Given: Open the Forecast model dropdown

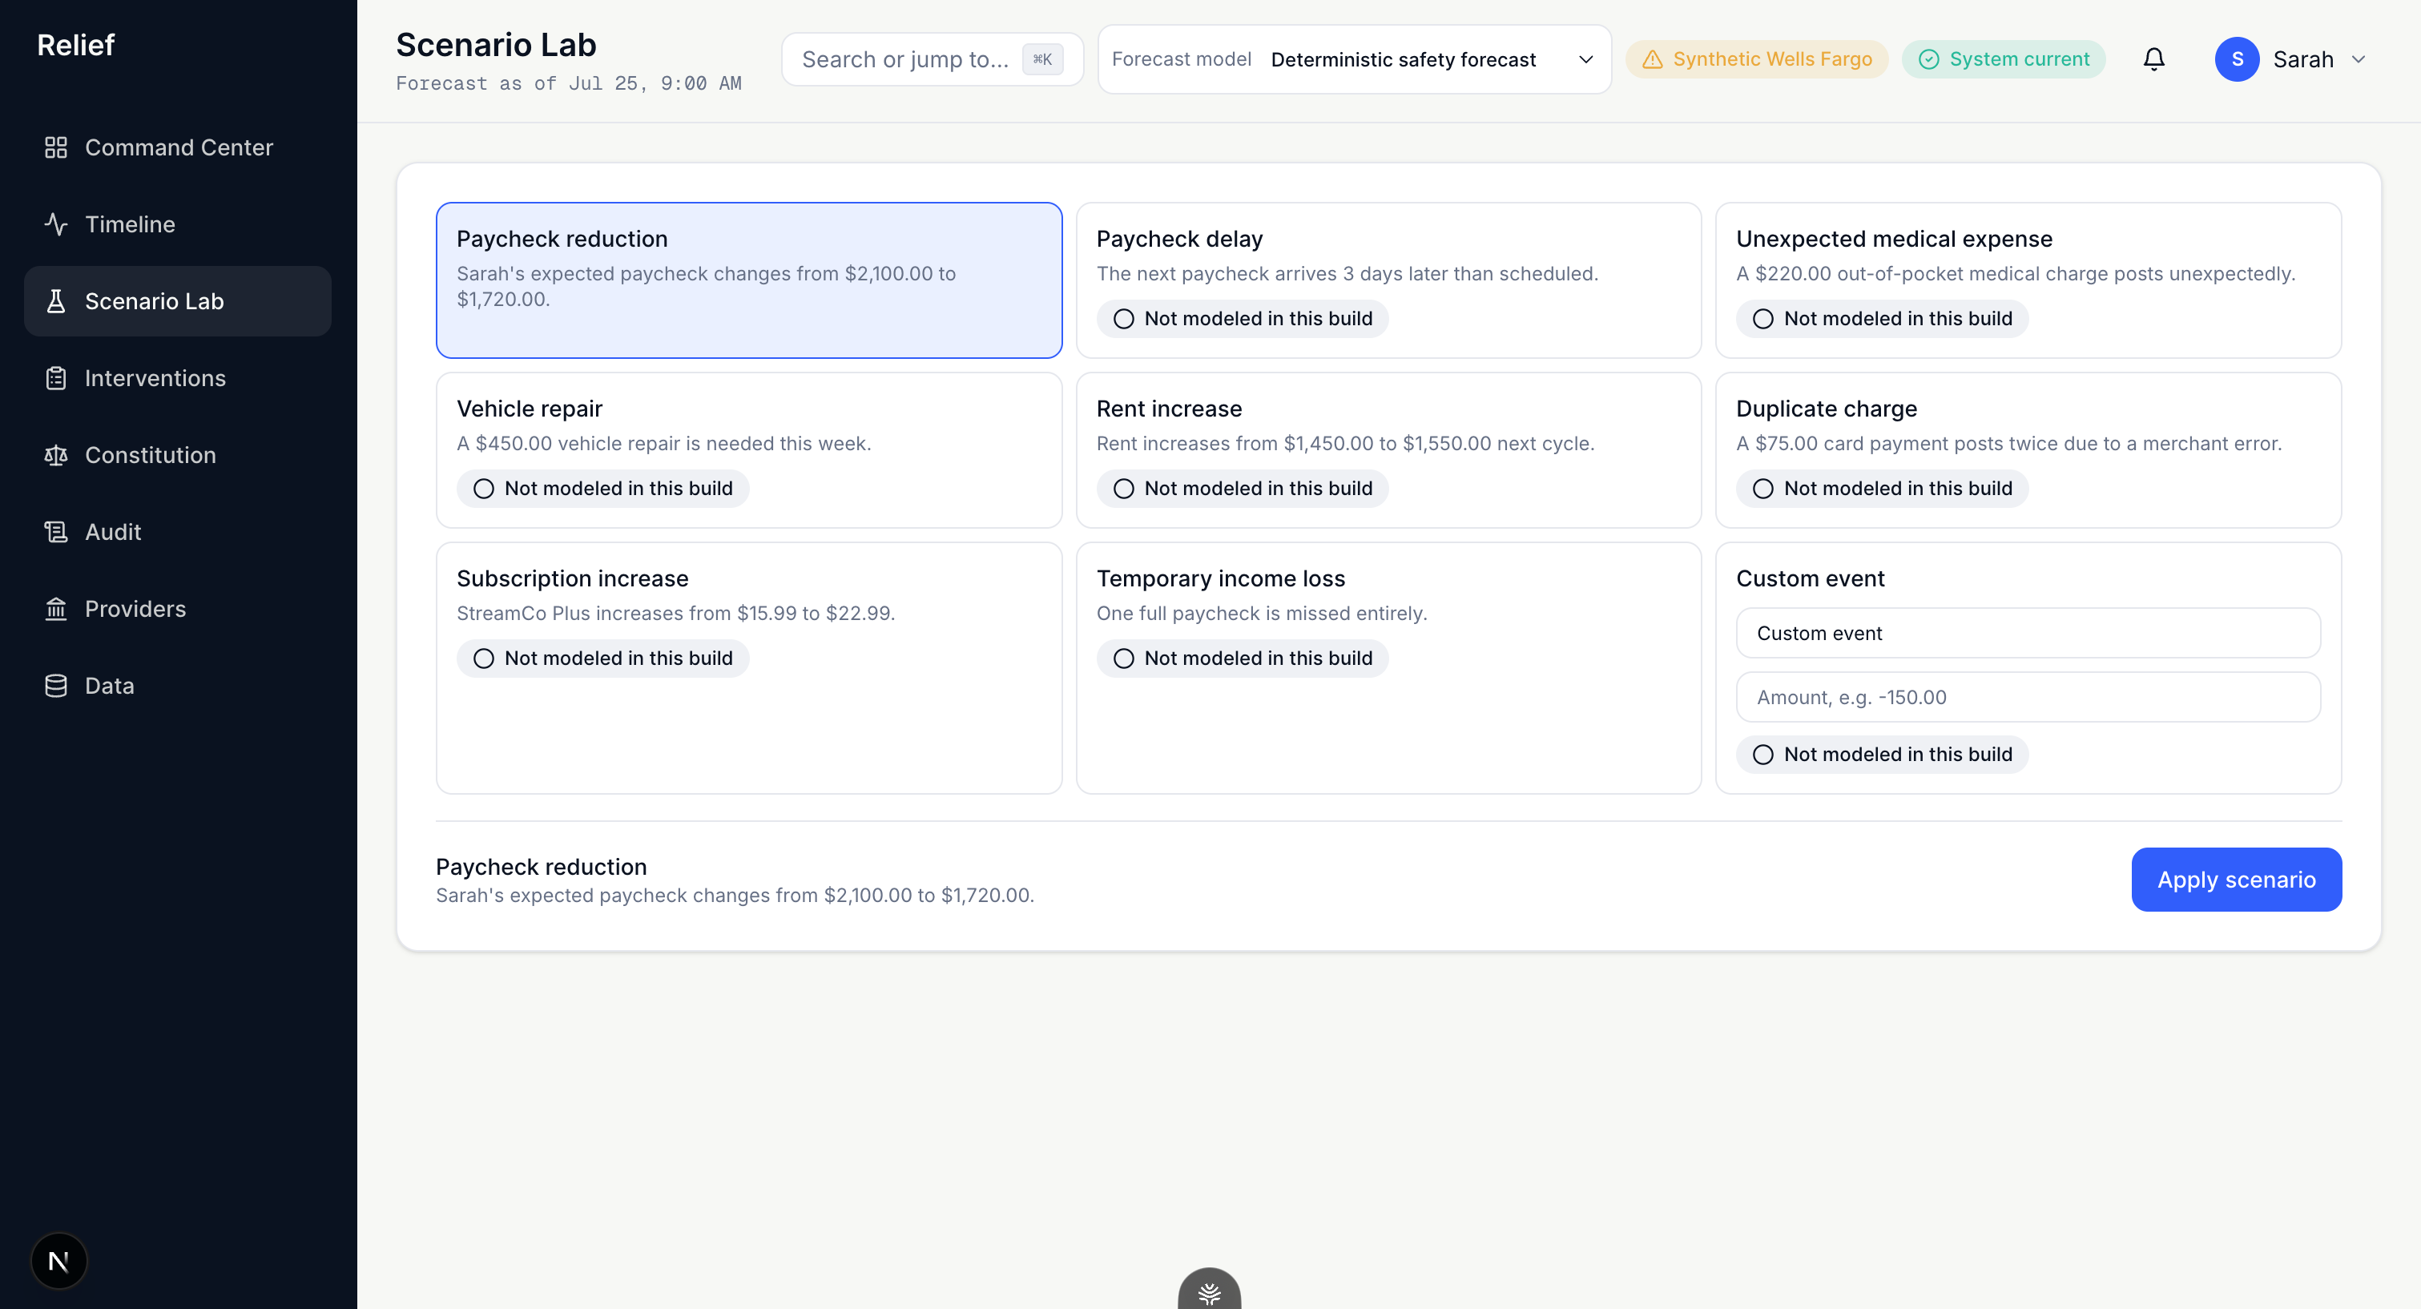Looking at the screenshot, I should 1354,59.
